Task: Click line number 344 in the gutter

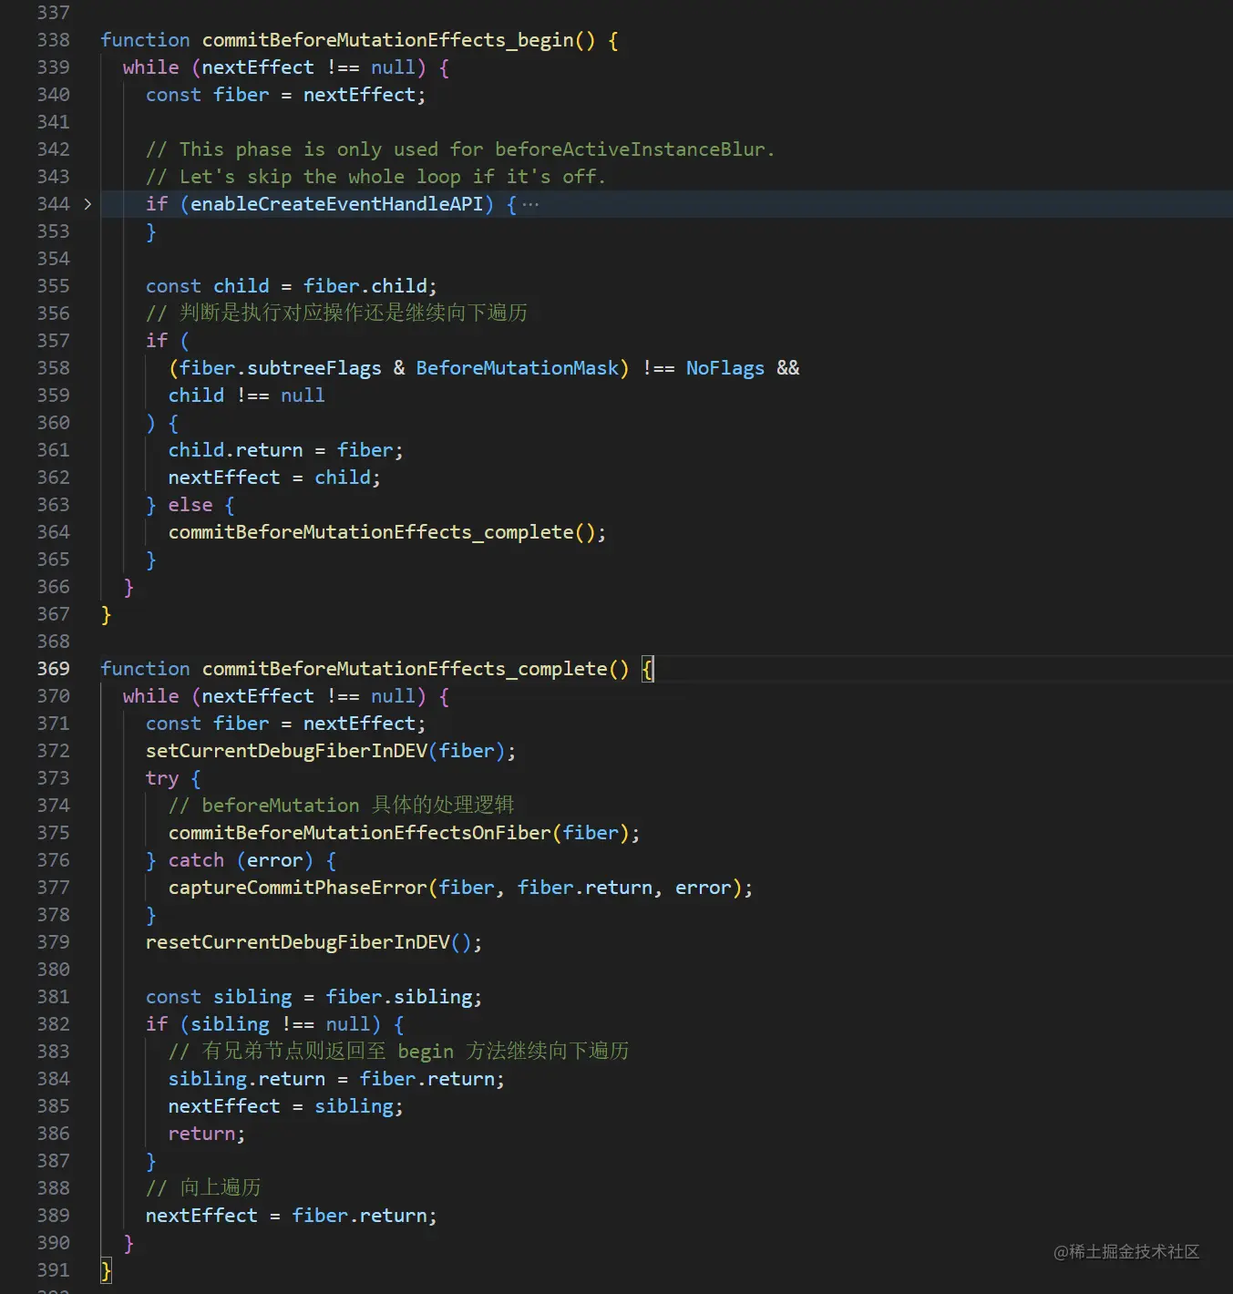Action: (x=53, y=204)
